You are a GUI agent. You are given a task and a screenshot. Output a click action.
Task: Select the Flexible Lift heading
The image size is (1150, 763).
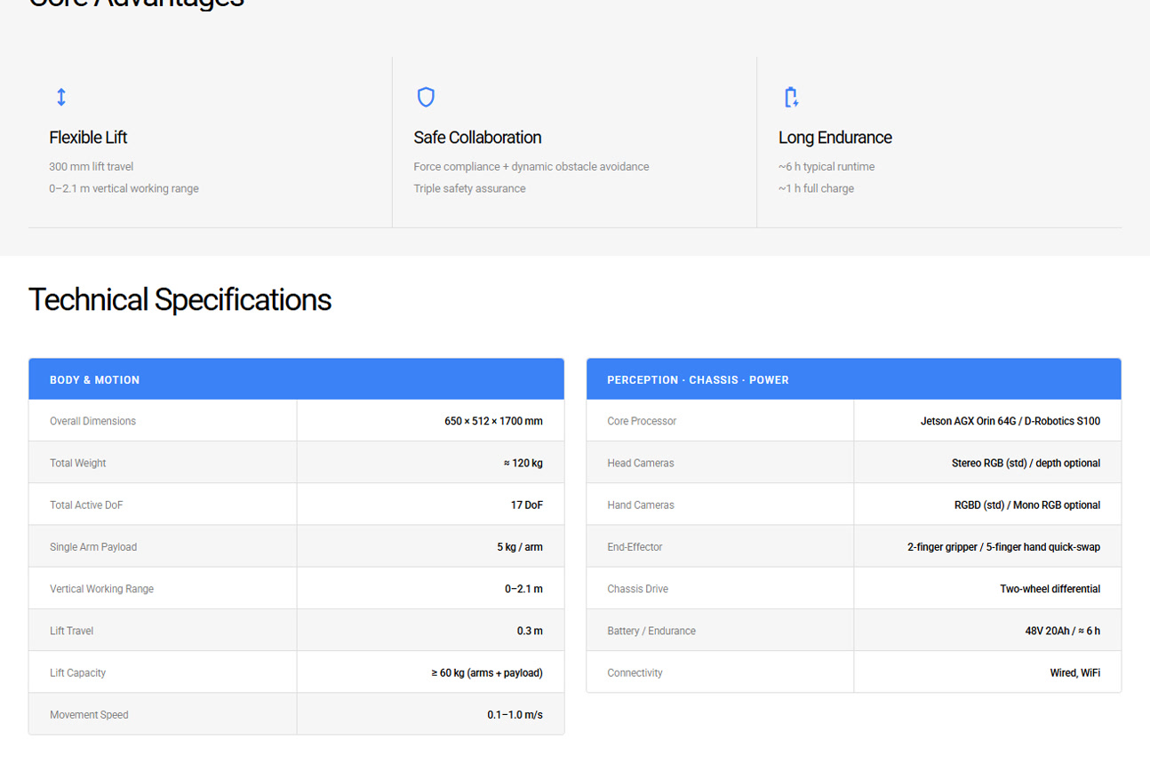tap(88, 138)
